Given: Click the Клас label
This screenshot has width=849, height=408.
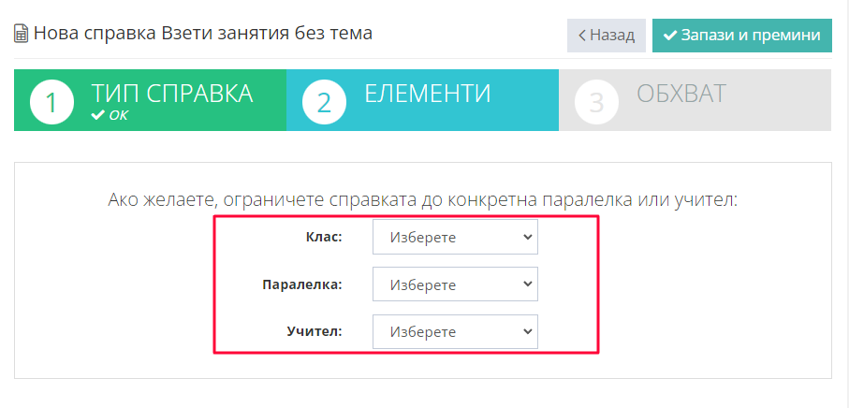Looking at the screenshot, I should coord(324,237).
